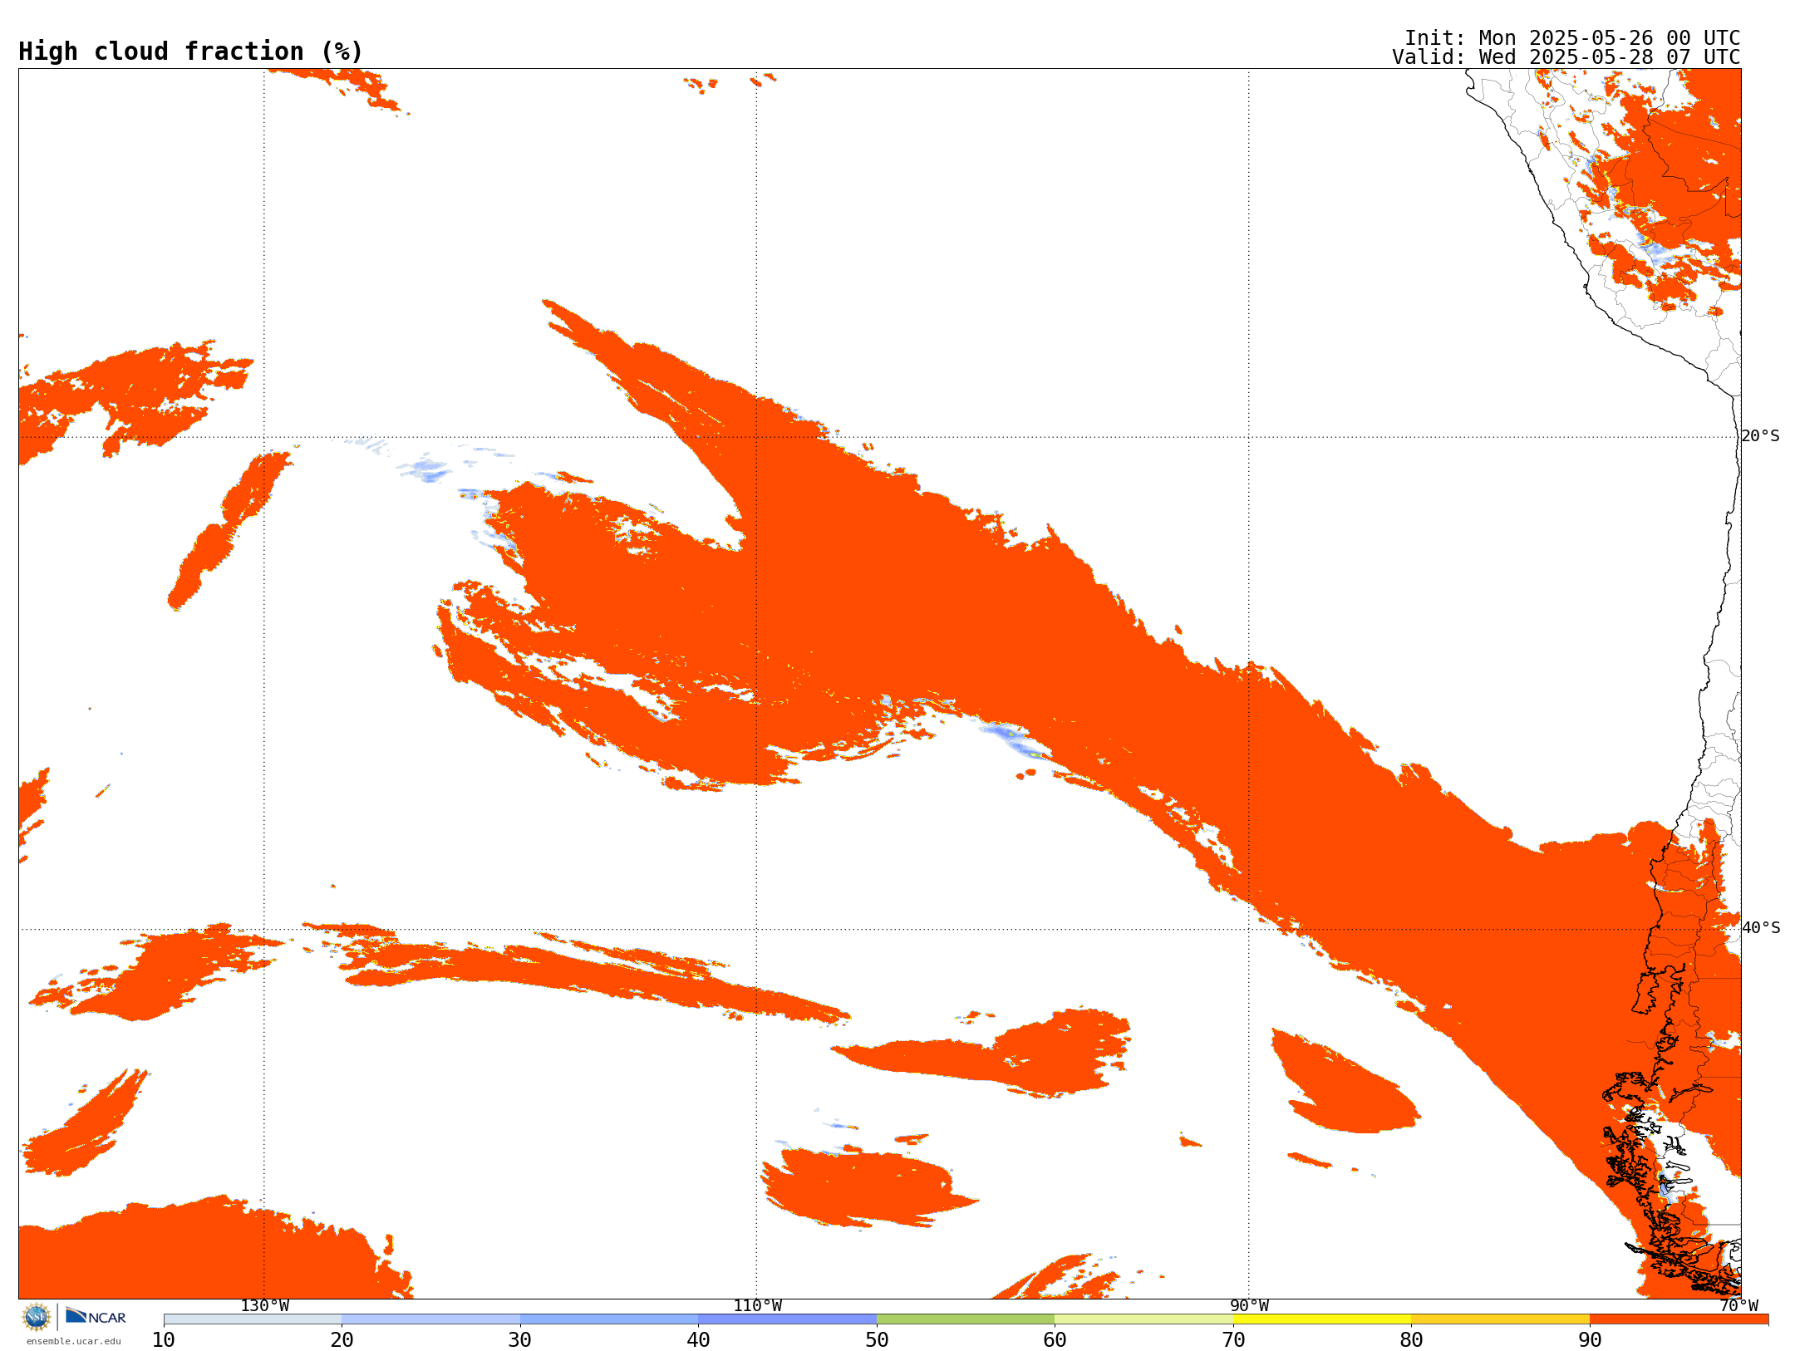The width and height of the screenshot is (1795, 1351).
Task: Click the NSF logo emblem
Action: coord(37,1317)
